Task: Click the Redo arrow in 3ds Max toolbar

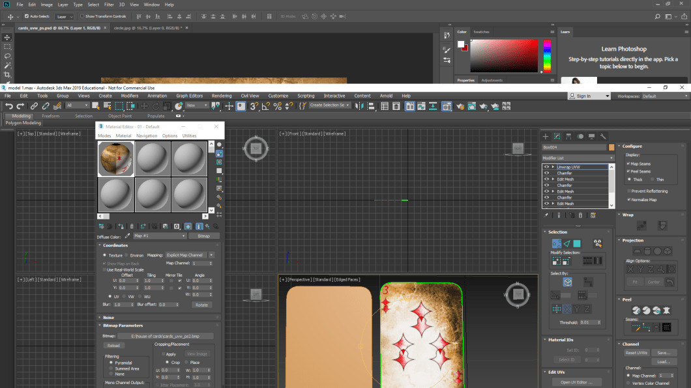Action: (20, 106)
